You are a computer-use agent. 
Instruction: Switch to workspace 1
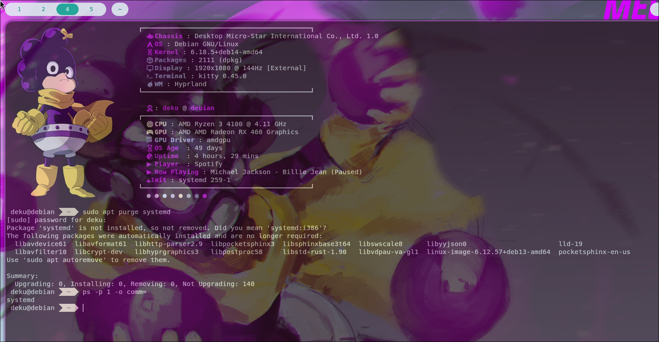(x=19, y=9)
